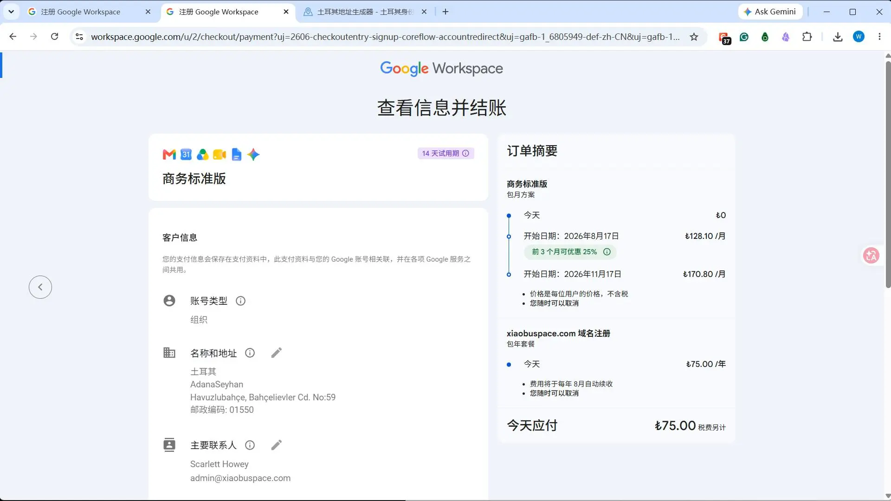Click the Drive icon in plan card
This screenshot has height=501, width=891.
click(x=203, y=154)
